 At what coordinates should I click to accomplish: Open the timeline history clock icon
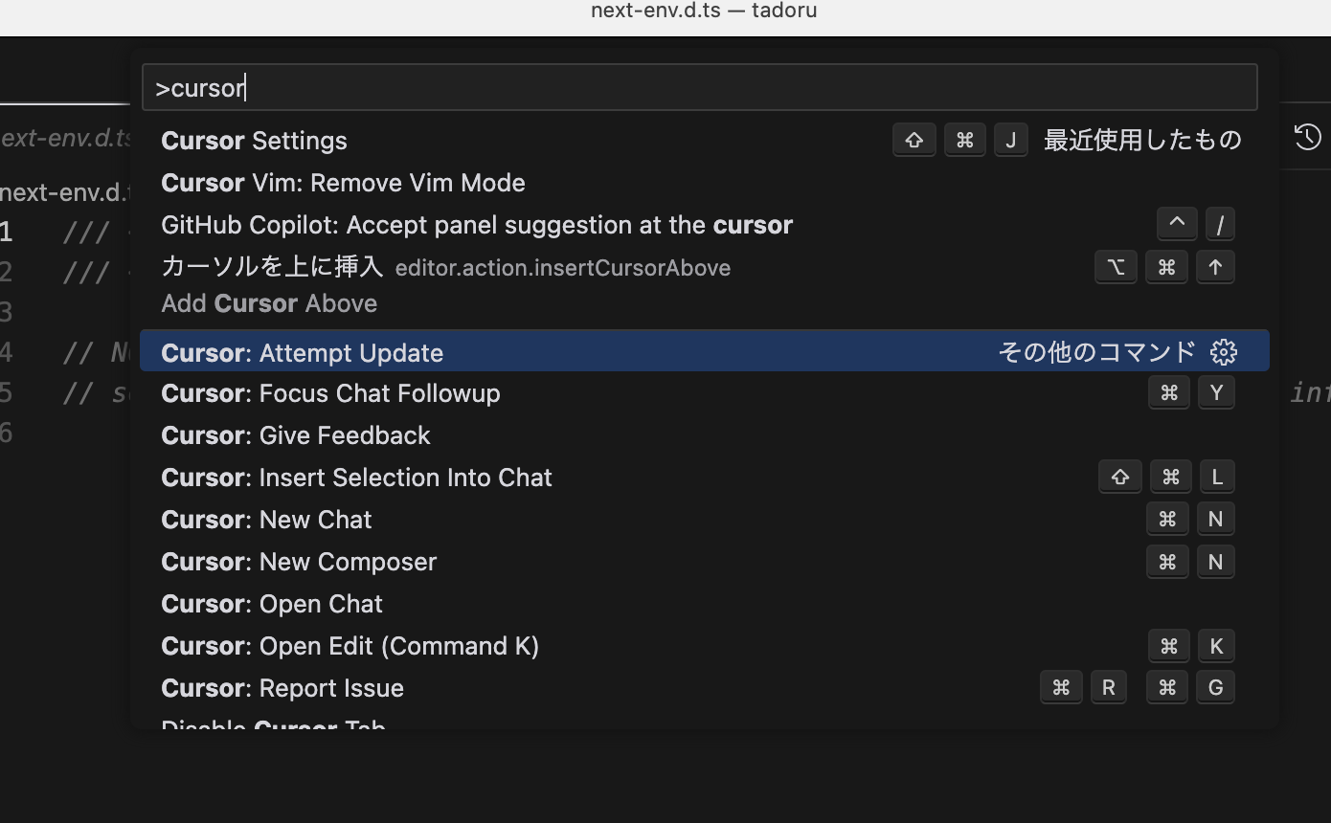click(x=1307, y=137)
